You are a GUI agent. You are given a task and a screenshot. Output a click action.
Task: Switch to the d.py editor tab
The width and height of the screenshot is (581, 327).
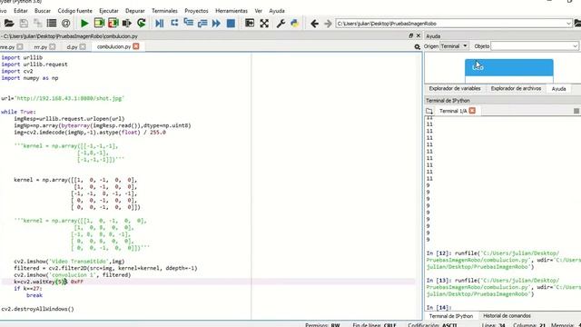point(73,47)
